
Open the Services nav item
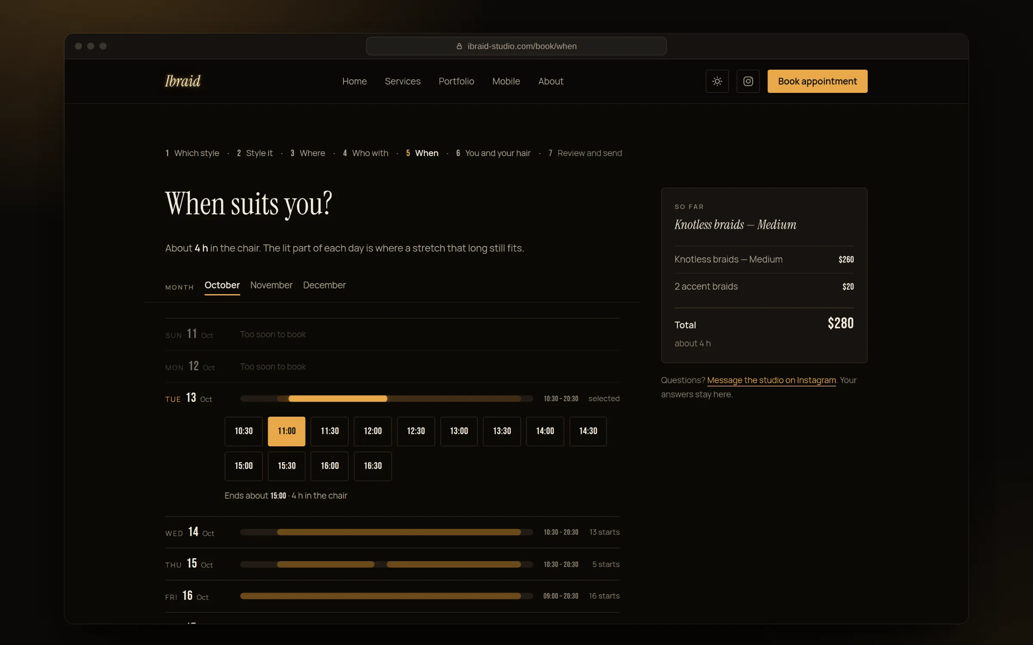402,81
